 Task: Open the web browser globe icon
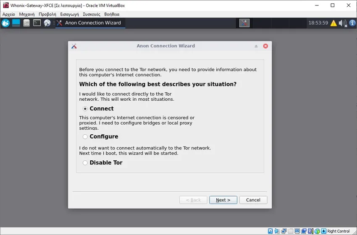click(x=47, y=23)
